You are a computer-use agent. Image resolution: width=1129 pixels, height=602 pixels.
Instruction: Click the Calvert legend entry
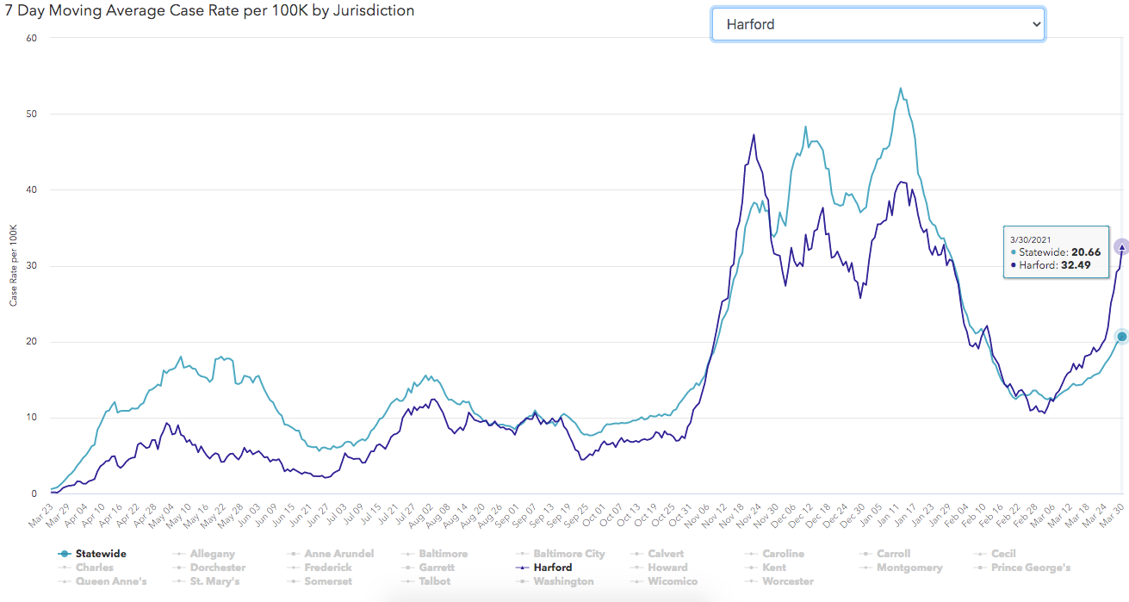666,554
